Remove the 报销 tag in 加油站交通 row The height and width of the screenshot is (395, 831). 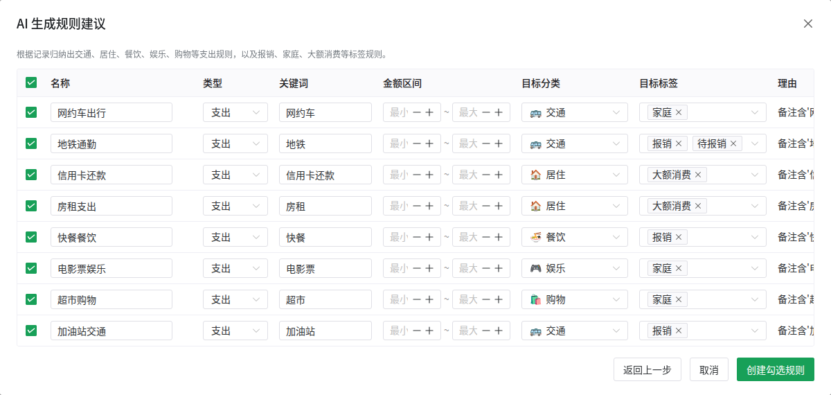(x=679, y=331)
